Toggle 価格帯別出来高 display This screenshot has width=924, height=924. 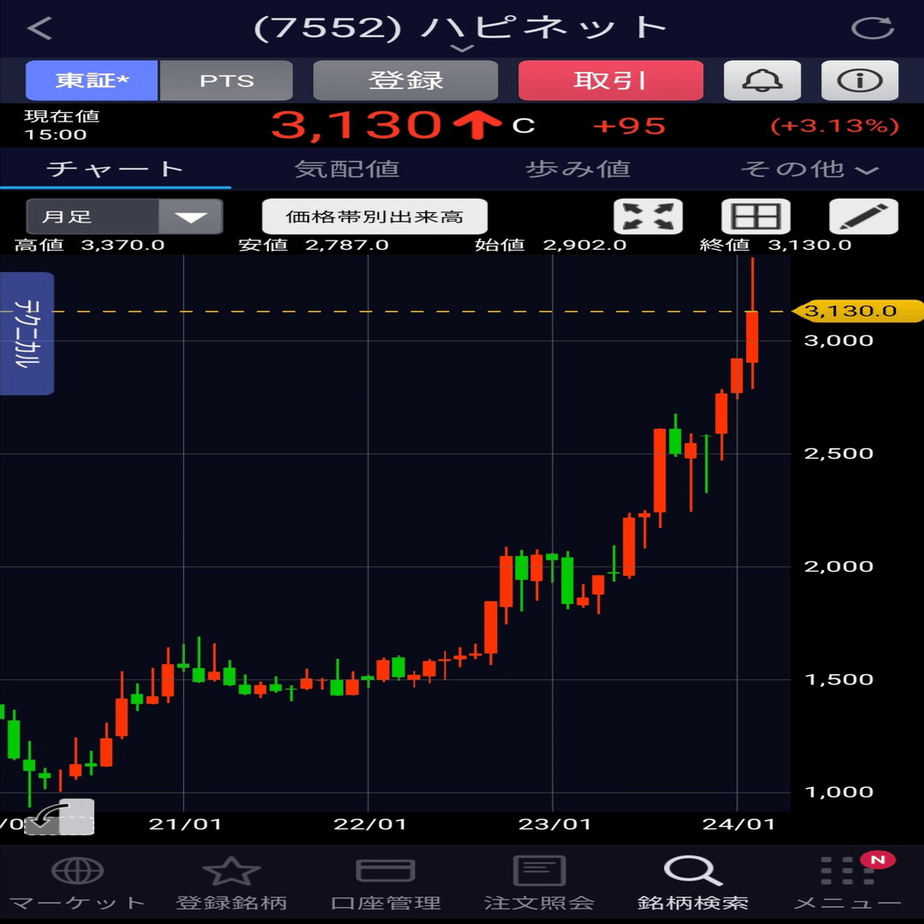375,216
